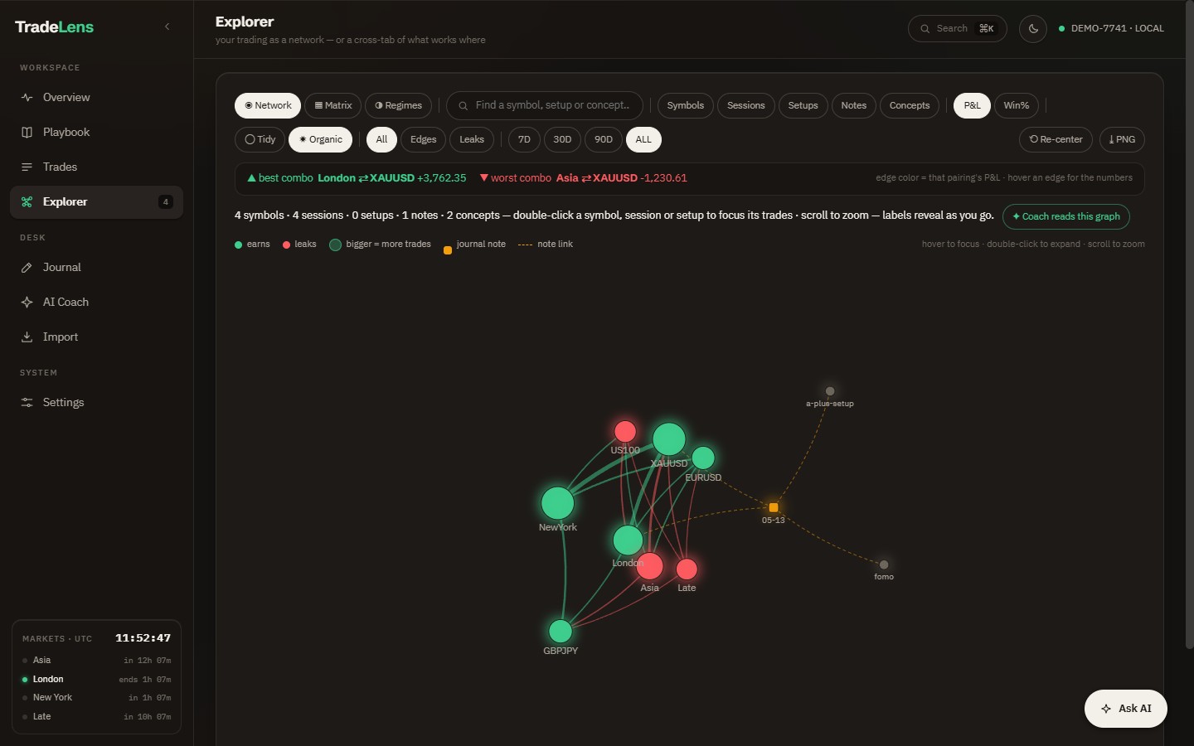Open Journal from the pencil icon
The width and height of the screenshot is (1194, 746).
coord(27,267)
